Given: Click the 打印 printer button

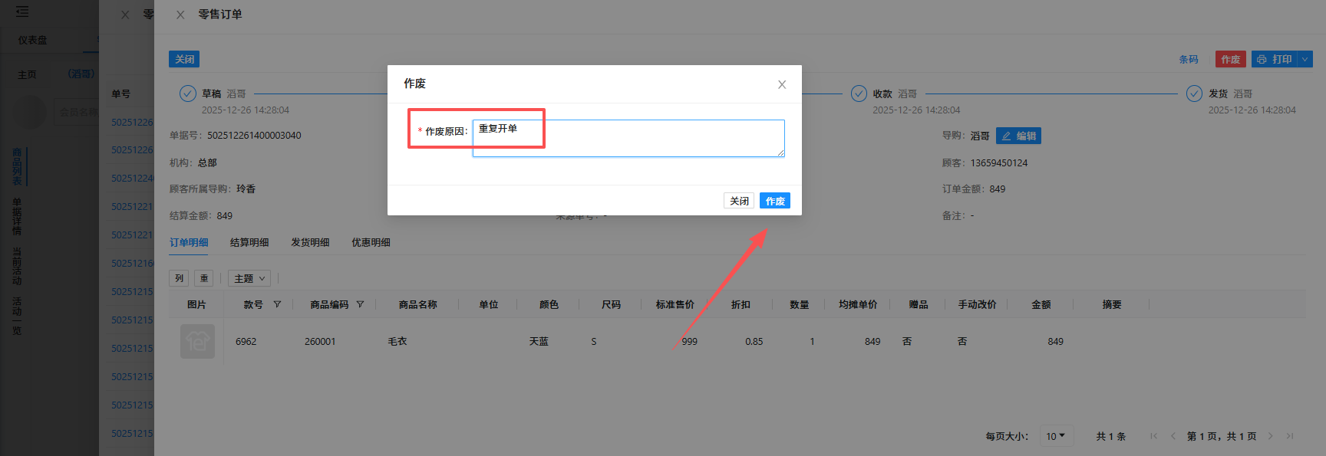Looking at the screenshot, I should point(1274,59).
